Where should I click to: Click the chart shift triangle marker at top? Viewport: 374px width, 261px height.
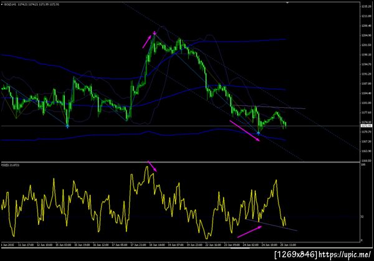(x=287, y=2)
